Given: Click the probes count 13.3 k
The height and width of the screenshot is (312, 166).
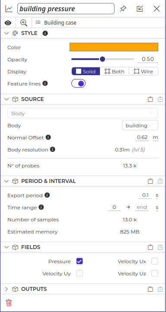Looking at the screenshot, I should pyautogui.click(x=130, y=166).
